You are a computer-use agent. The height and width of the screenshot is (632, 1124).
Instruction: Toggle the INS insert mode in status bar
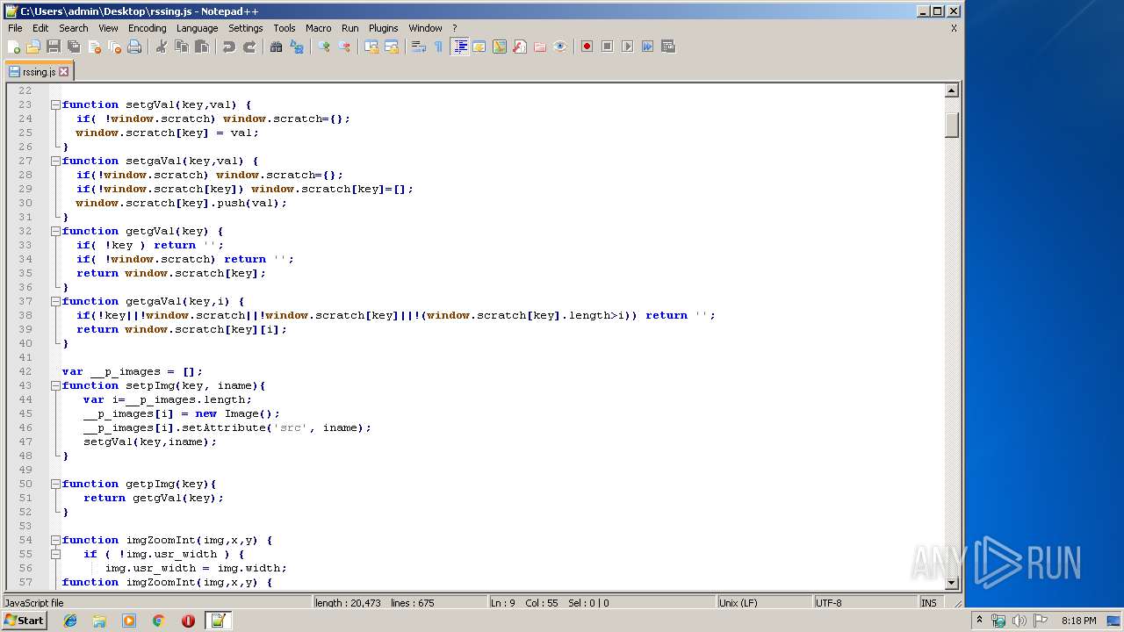(929, 603)
